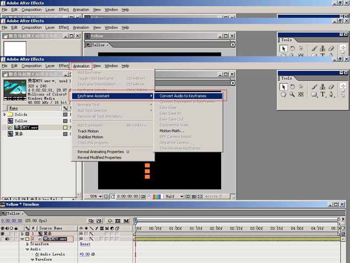This screenshot has height=263, width=350.
Task: Choose Track Motion from Animation menu
Action: coord(88,131)
